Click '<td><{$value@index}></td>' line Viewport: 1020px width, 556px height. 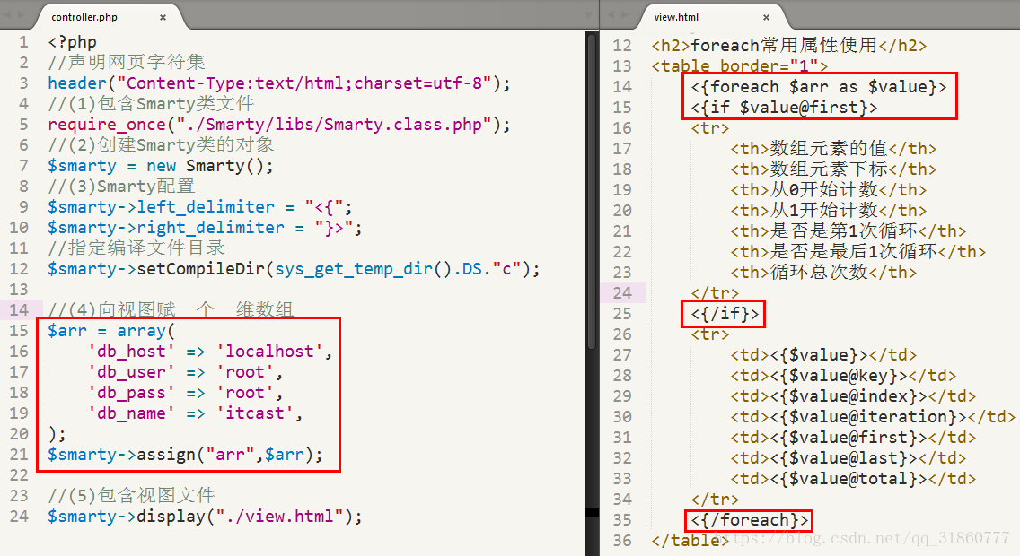tap(854, 397)
